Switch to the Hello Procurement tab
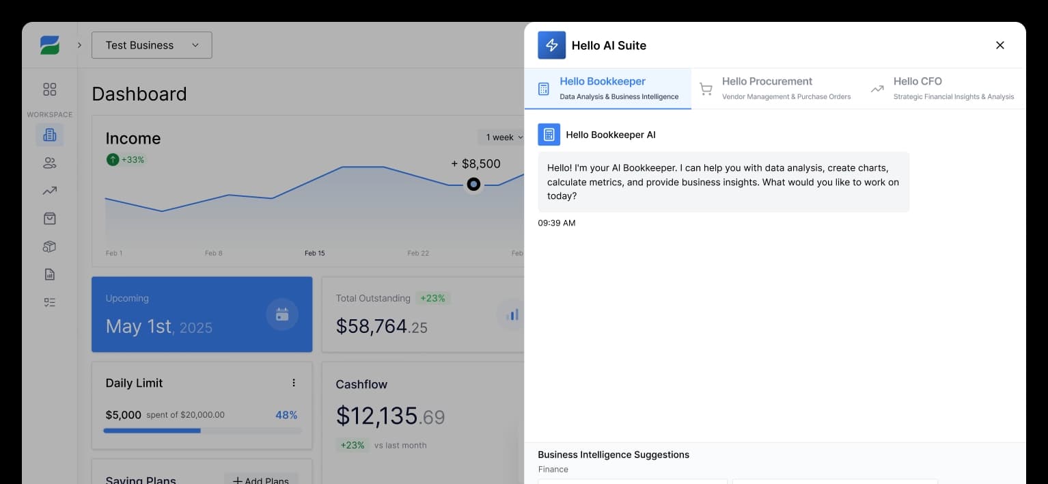 coord(767,88)
